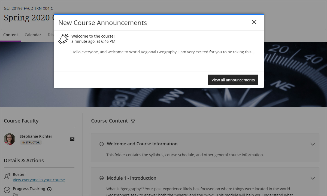327x196 pixels.
Task: Open the "View everyone in your course" link
Action: coord(39,180)
